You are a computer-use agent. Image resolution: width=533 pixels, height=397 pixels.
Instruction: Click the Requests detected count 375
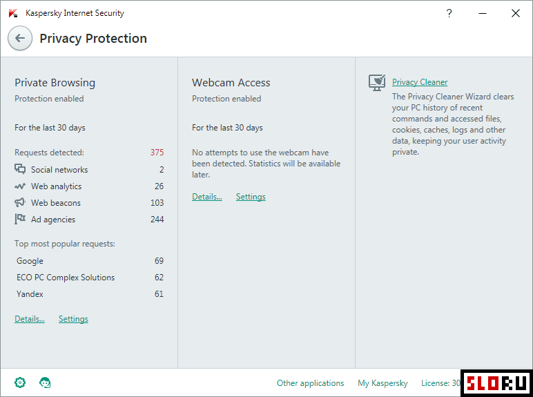[157, 153]
